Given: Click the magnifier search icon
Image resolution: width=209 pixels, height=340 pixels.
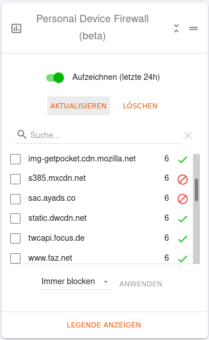Looking at the screenshot, I should pos(22,135).
